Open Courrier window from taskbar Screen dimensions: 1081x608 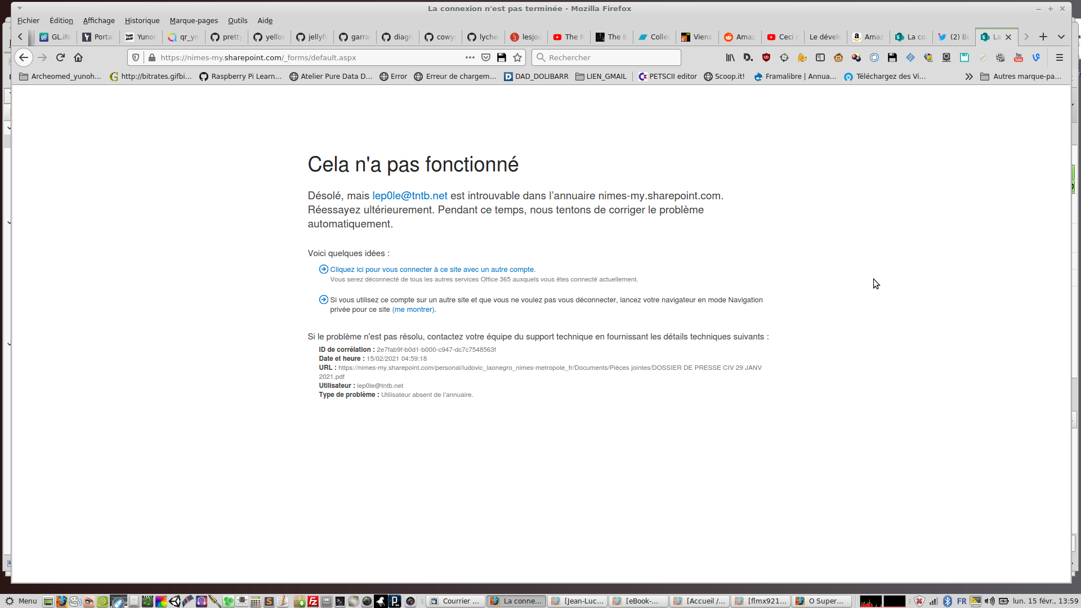coord(455,601)
